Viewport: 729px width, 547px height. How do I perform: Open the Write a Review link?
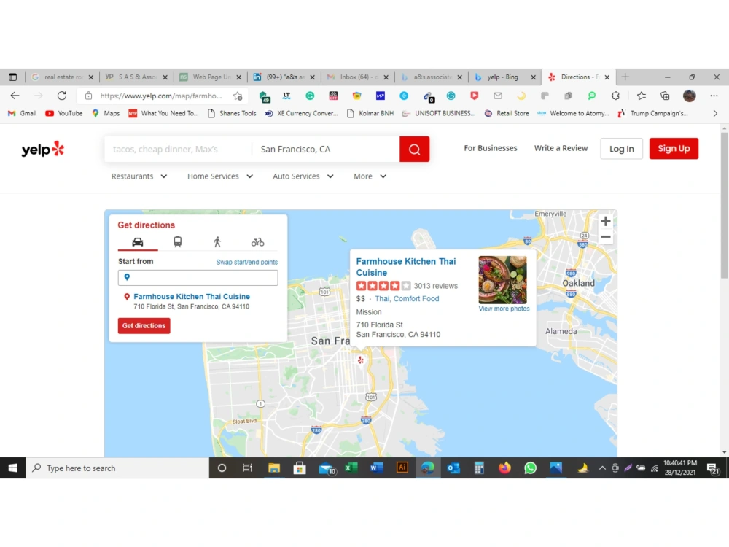(x=561, y=148)
